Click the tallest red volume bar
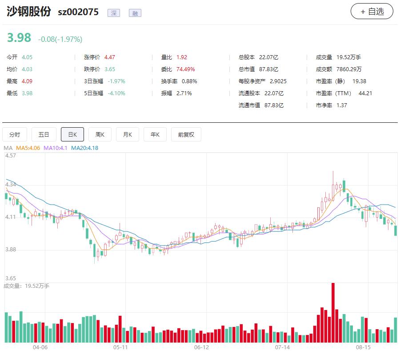 332,307
